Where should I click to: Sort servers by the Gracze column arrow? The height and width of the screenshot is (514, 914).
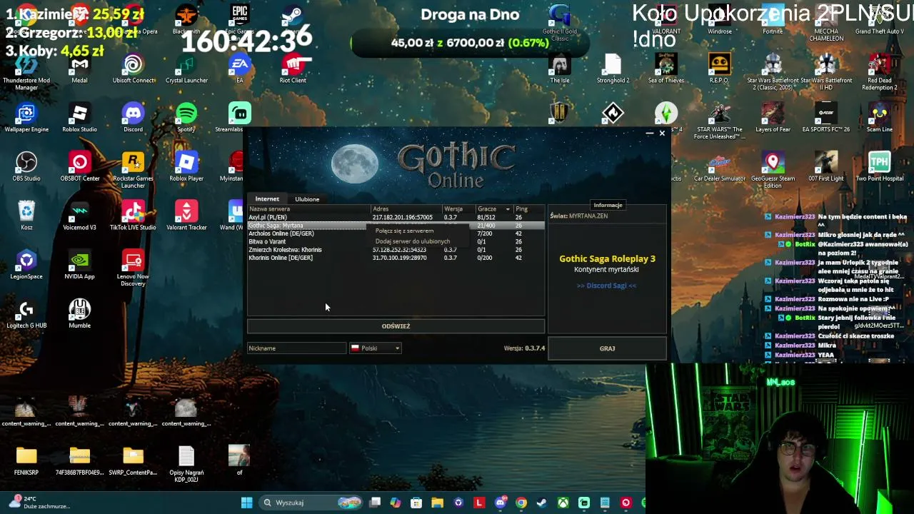(508, 209)
